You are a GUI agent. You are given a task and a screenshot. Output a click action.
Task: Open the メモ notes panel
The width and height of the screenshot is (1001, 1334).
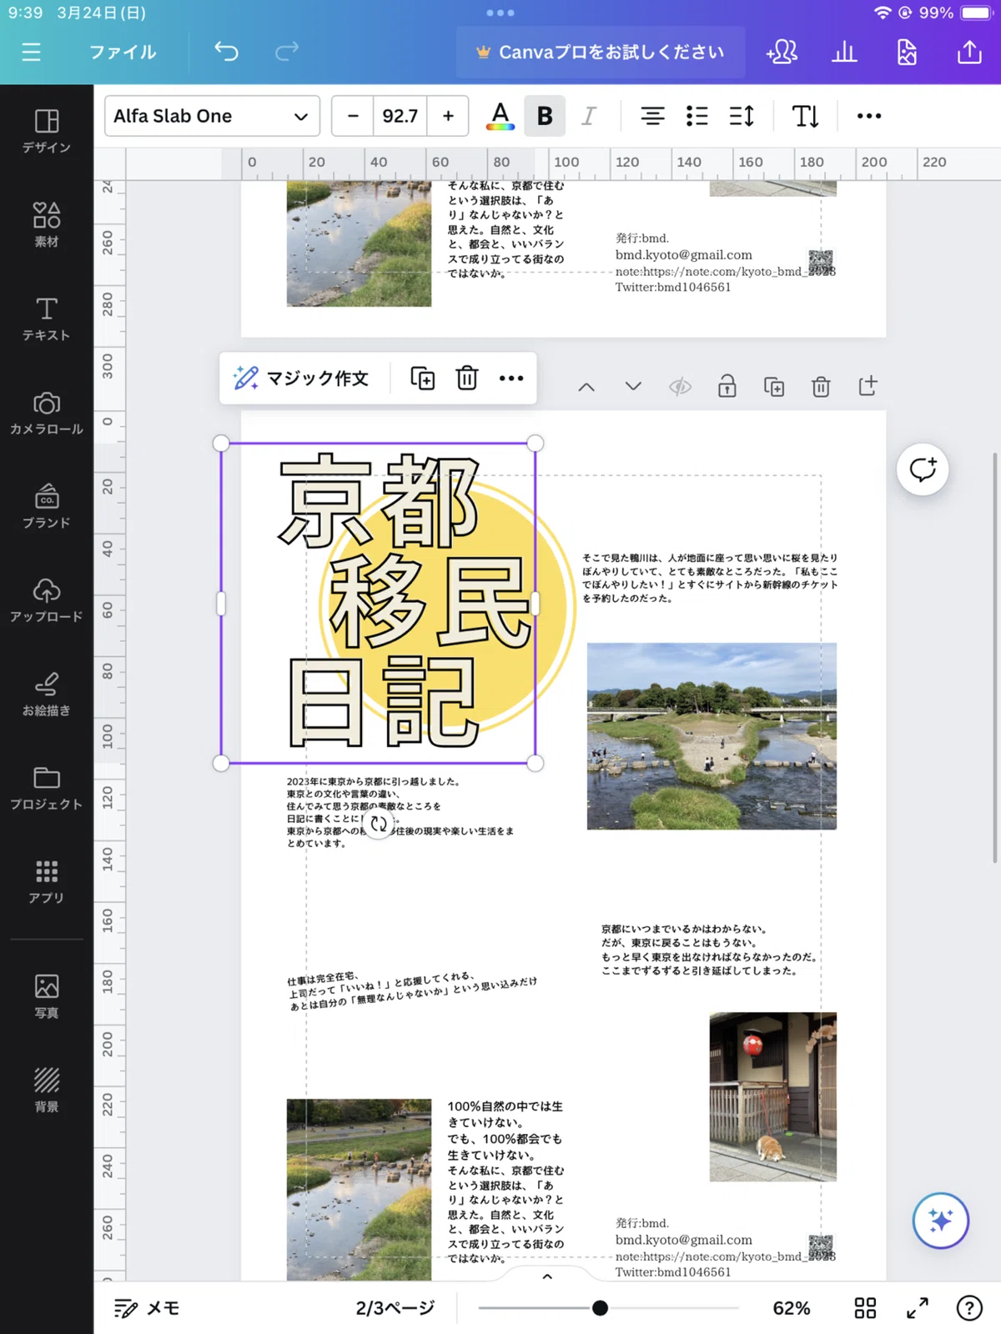[x=147, y=1308]
